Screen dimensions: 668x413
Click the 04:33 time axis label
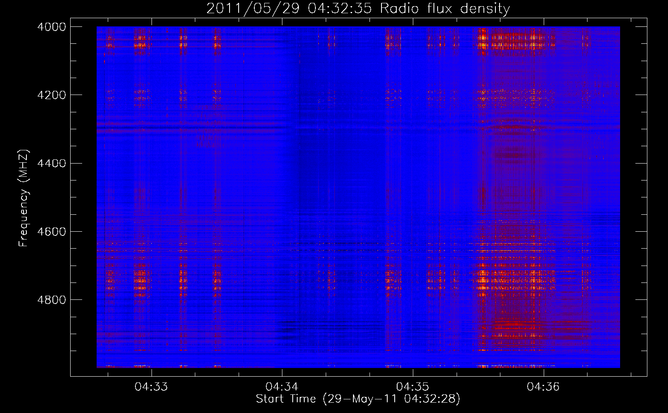[x=152, y=387]
